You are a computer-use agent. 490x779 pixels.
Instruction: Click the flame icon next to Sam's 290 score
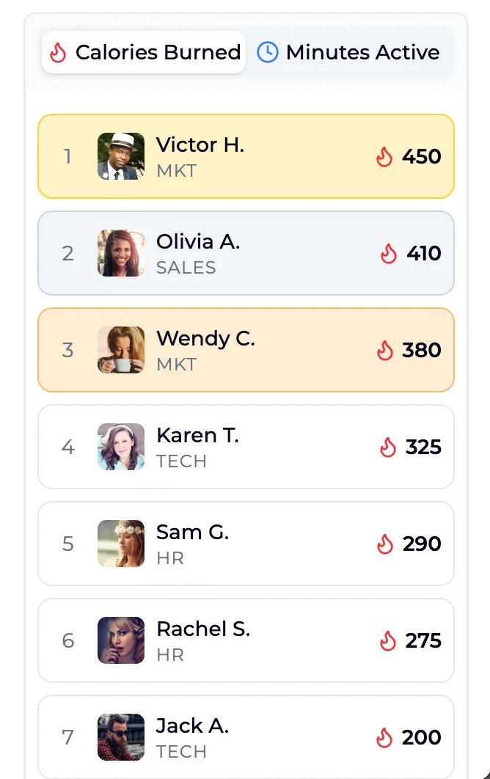(x=387, y=544)
